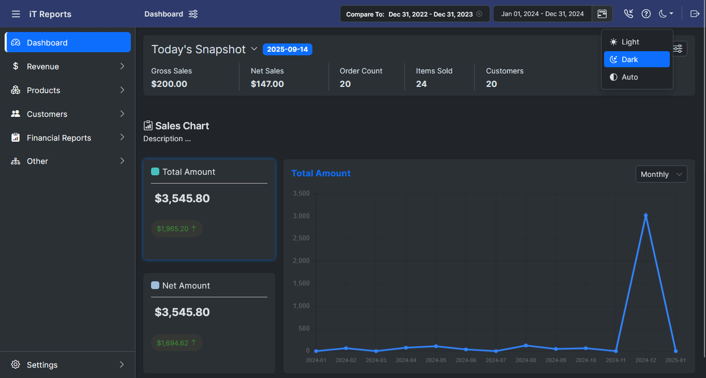Clear the Compare To date range
The width and height of the screenshot is (706, 378).
[479, 14]
